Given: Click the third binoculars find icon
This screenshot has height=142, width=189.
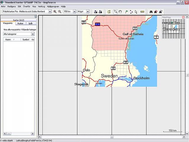Looking at the screenshot, I should pyautogui.click(x=161, y=12).
